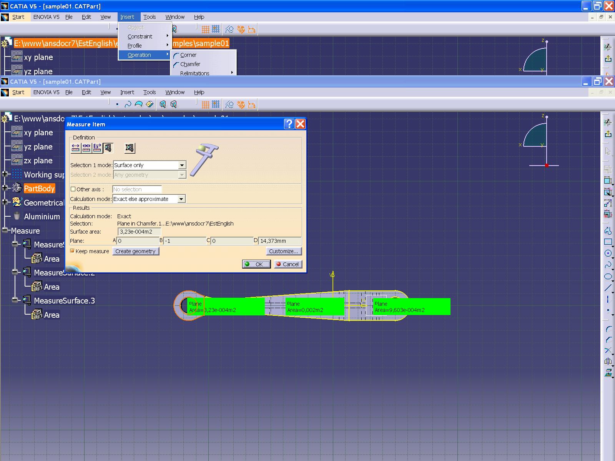Select the Rectangle tool in right toolbar
This screenshot has width=615, height=461.
pyautogui.click(x=608, y=242)
